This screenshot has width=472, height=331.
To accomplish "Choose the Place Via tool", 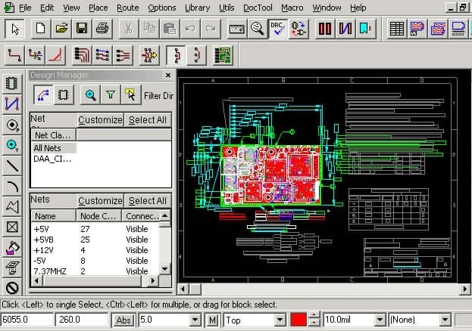I will pos(12,145).
